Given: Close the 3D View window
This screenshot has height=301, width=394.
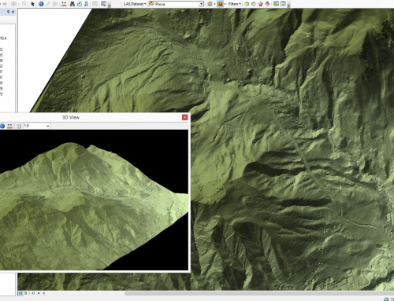Looking at the screenshot, I should tap(185, 117).
